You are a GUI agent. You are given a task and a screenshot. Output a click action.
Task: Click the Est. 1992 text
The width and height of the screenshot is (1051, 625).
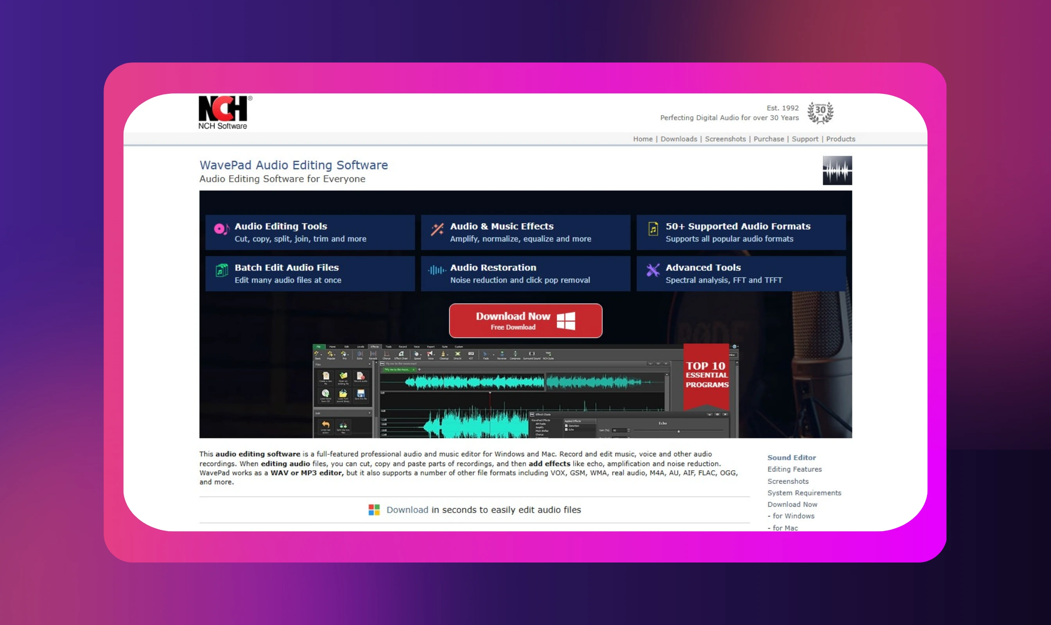(782, 108)
